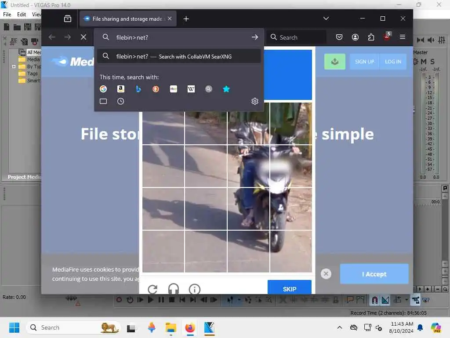Click the Firefox Search box
The width and height of the screenshot is (450, 338).
[297, 37]
